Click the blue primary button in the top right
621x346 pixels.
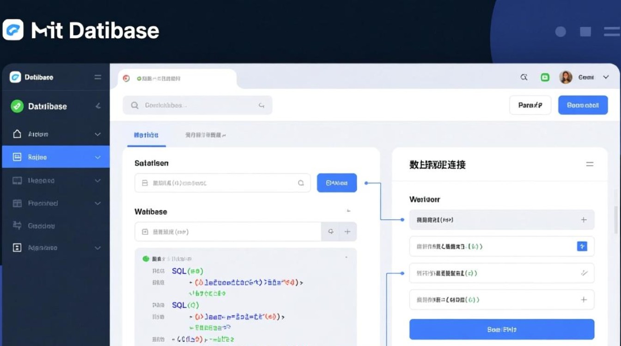coord(583,105)
